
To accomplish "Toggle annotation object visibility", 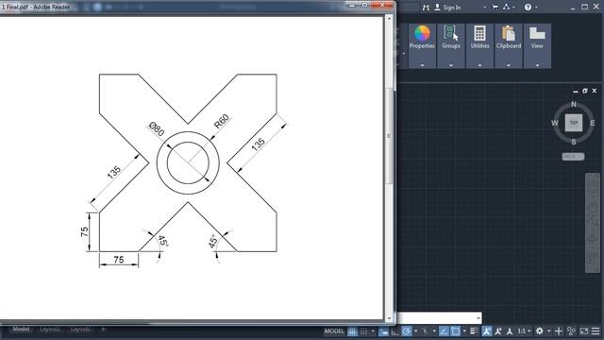I will point(487,331).
